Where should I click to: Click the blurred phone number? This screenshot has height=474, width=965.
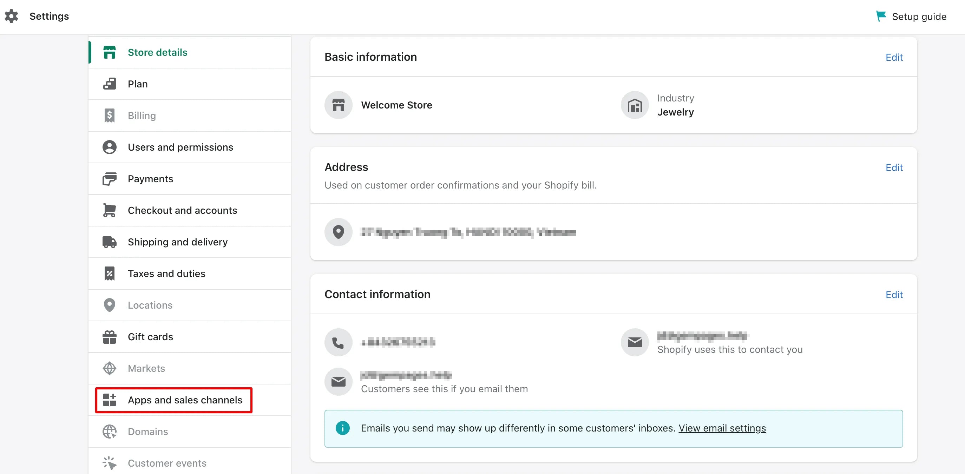(x=398, y=342)
